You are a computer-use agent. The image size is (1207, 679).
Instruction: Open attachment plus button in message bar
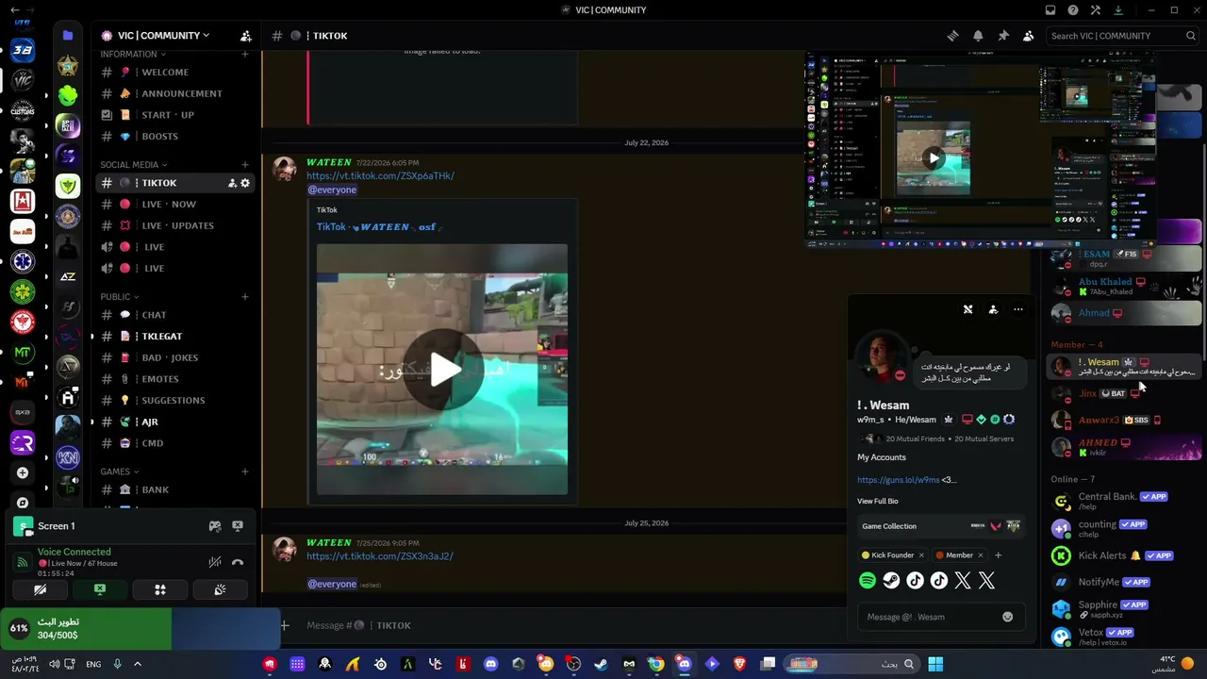point(285,625)
